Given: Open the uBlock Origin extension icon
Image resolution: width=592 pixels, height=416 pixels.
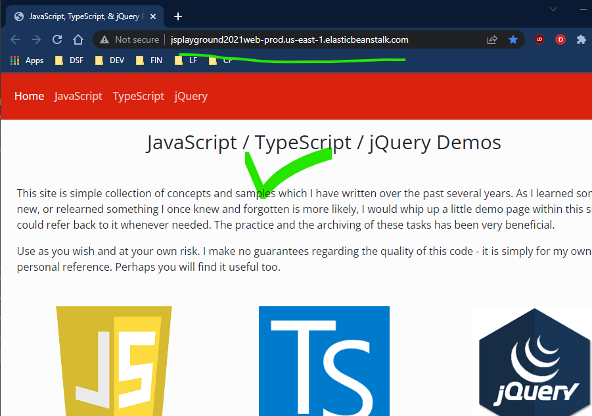Looking at the screenshot, I should 539,39.
